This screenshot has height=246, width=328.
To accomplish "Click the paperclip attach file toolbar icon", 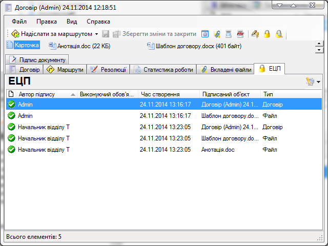I will 217,34.
